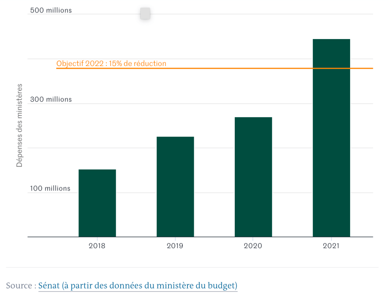The height and width of the screenshot is (301, 388).
Task: Click the 2018 x-axis label
Action: pyautogui.click(x=97, y=246)
